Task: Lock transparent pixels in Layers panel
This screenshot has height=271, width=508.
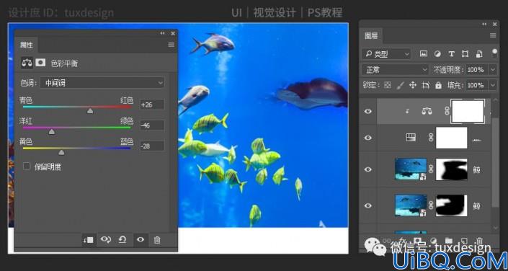Action: click(388, 85)
